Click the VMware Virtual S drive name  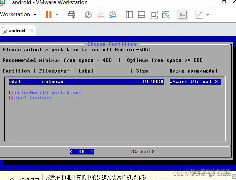click(194, 82)
